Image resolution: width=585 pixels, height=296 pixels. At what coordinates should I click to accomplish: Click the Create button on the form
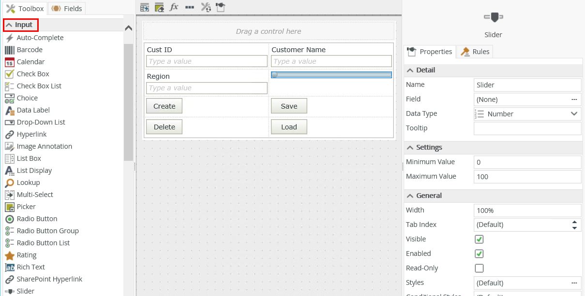(164, 106)
